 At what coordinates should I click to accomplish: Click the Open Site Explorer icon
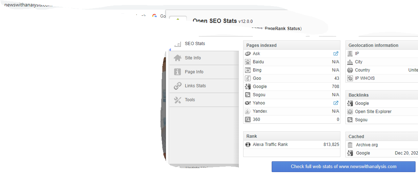(350, 112)
